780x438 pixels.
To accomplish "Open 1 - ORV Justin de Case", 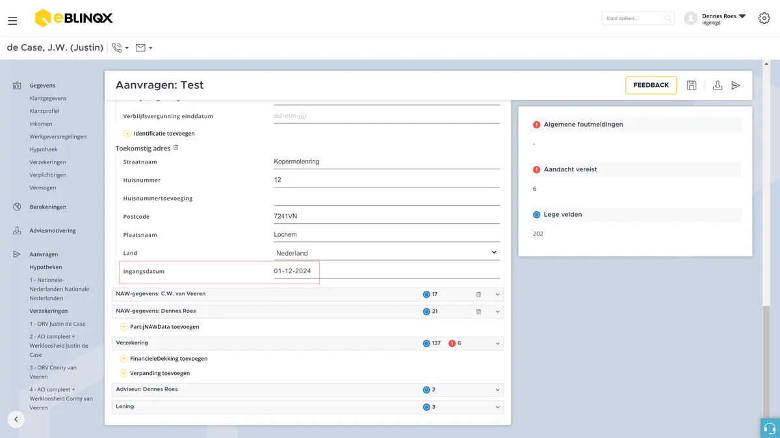I will (57, 324).
